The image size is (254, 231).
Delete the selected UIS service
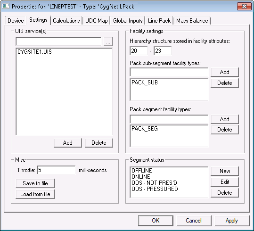[x=99, y=143]
